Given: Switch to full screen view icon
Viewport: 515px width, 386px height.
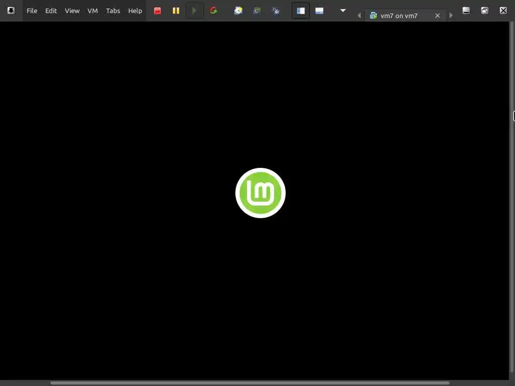Looking at the screenshot, I should [319, 11].
